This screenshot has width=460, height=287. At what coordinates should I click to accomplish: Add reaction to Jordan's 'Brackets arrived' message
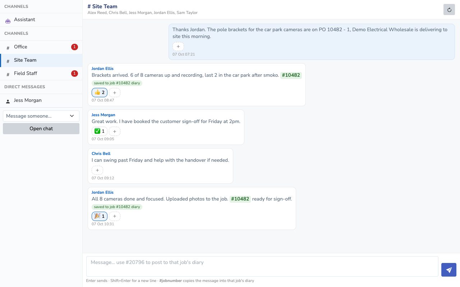point(115,93)
